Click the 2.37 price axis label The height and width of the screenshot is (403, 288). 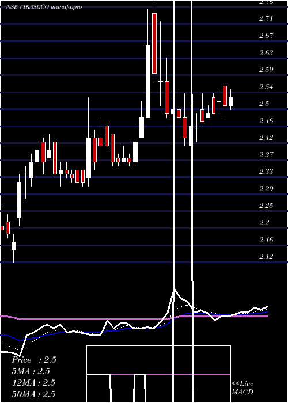(266, 154)
